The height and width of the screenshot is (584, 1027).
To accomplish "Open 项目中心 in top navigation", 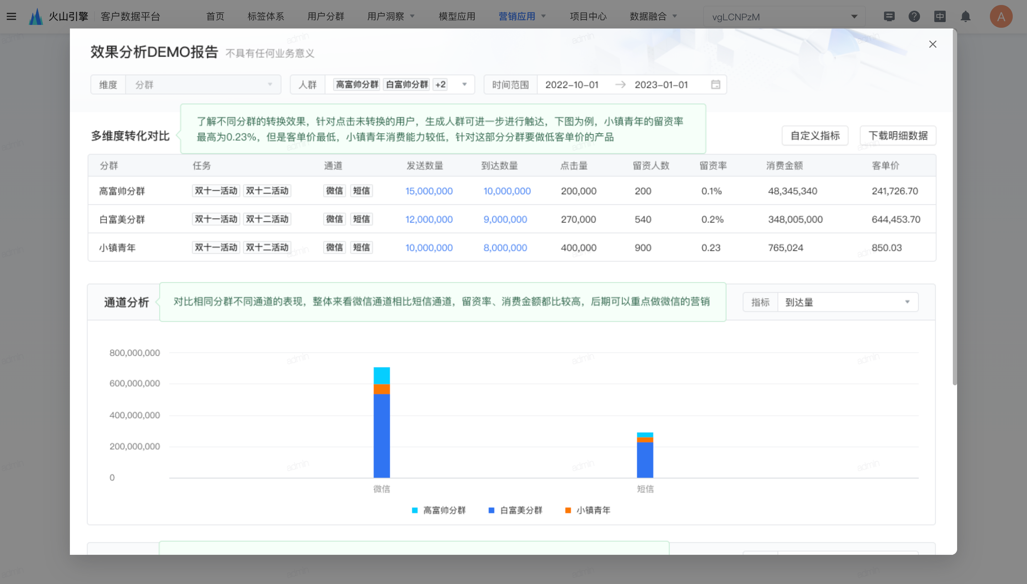I will [588, 16].
